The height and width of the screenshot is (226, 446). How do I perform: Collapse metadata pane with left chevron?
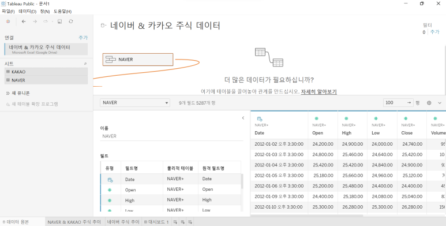(x=243, y=118)
